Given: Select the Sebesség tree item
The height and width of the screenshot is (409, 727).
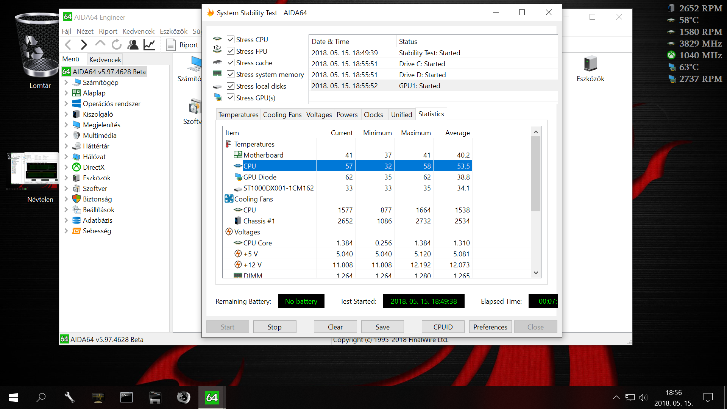Looking at the screenshot, I should tap(97, 231).
